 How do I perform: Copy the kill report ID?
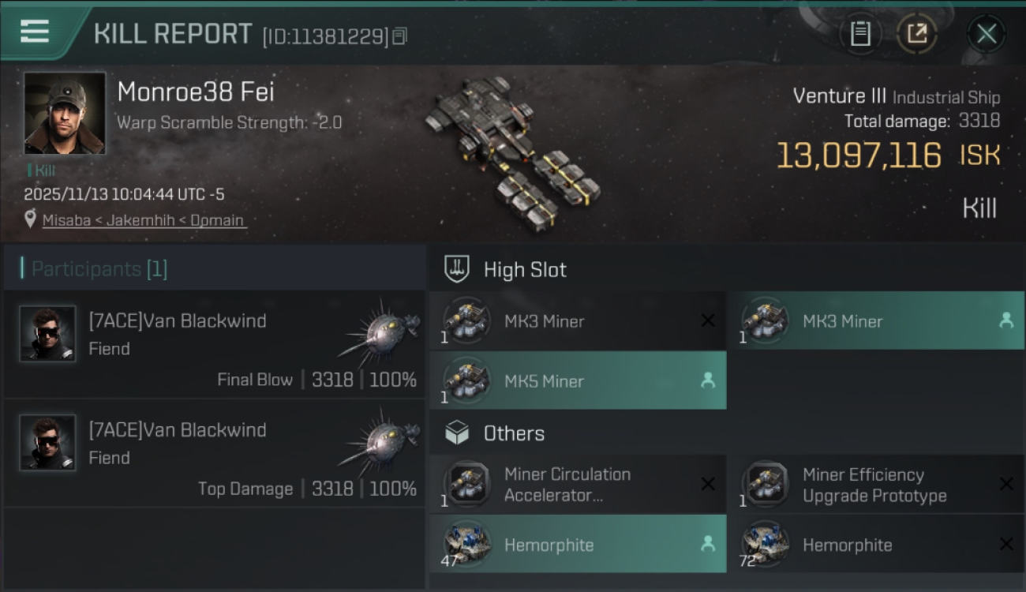pos(399,36)
